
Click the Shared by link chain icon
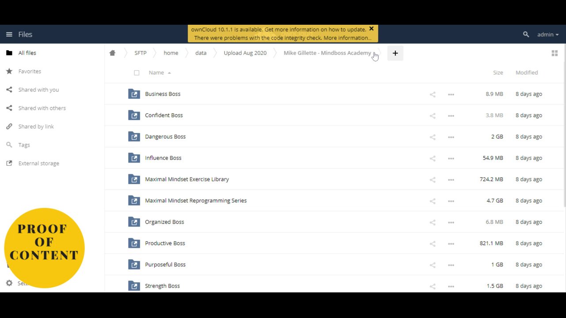(9, 126)
